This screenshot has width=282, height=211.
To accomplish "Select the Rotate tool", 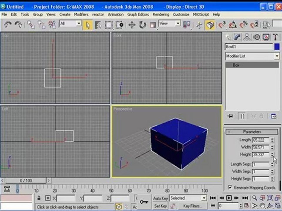I will click(x=142, y=25).
